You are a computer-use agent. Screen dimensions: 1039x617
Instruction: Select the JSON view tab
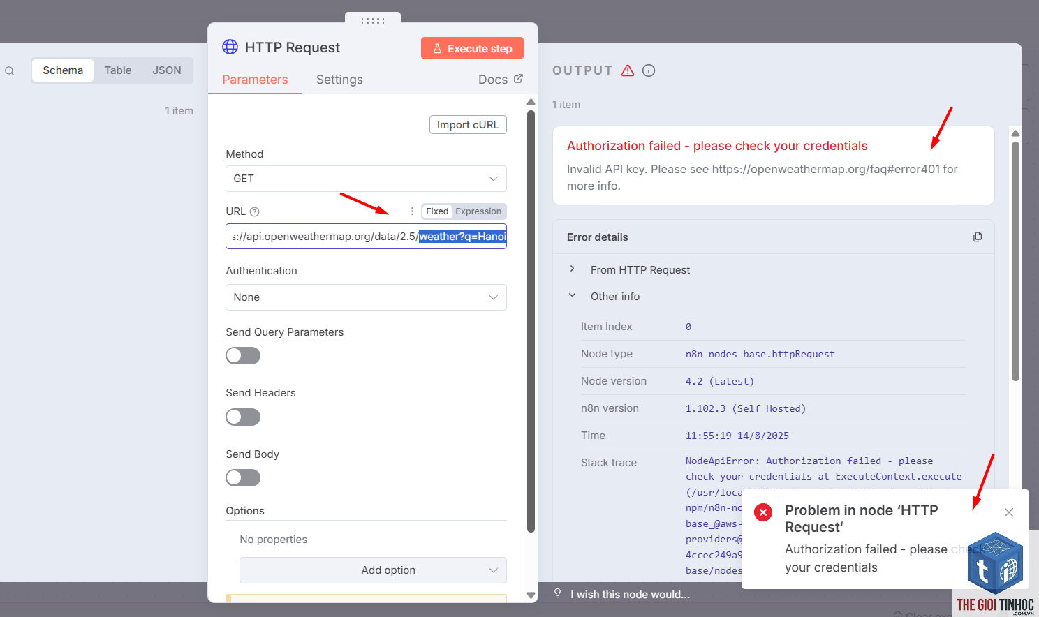[x=167, y=70]
